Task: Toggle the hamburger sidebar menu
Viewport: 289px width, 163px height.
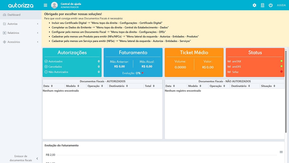Action: coord(45,5)
